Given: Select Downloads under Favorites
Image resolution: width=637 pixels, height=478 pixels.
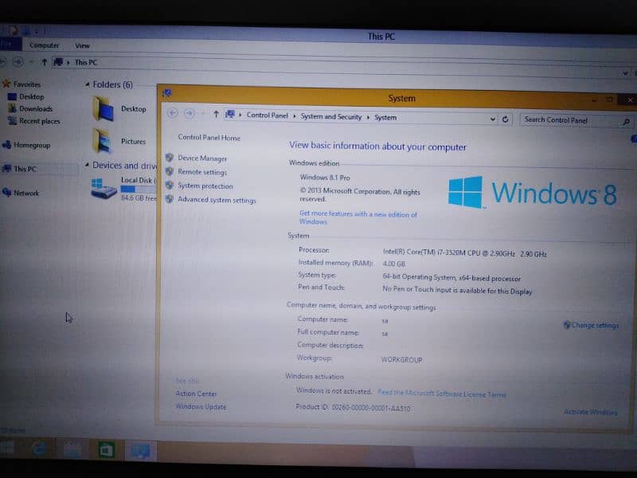Looking at the screenshot, I should click(36, 109).
